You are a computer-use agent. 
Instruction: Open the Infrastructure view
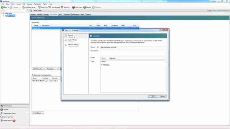tap(14, 106)
